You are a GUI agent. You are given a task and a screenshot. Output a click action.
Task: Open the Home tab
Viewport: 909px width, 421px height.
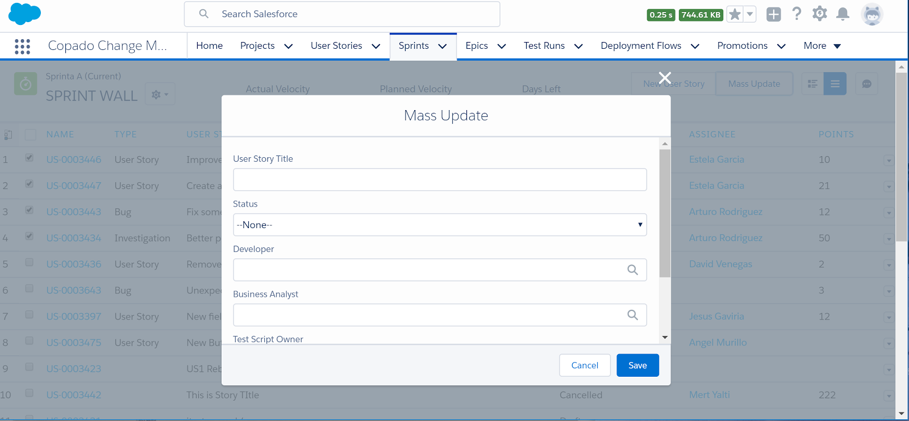click(x=209, y=45)
